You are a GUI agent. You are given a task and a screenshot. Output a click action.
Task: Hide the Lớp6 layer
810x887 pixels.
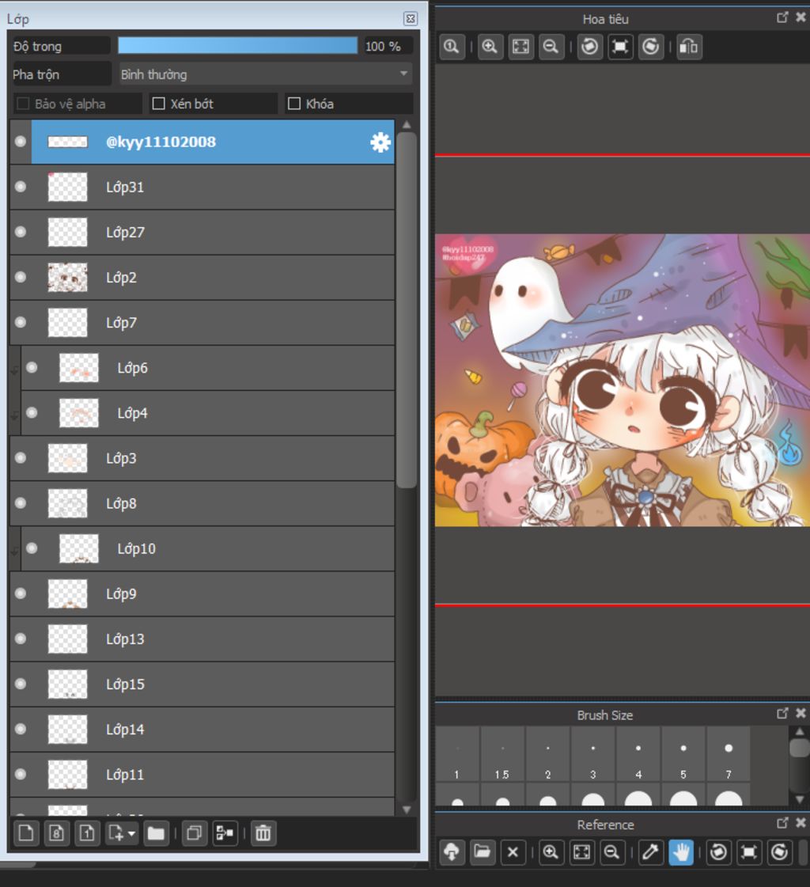tap(32, 368)
